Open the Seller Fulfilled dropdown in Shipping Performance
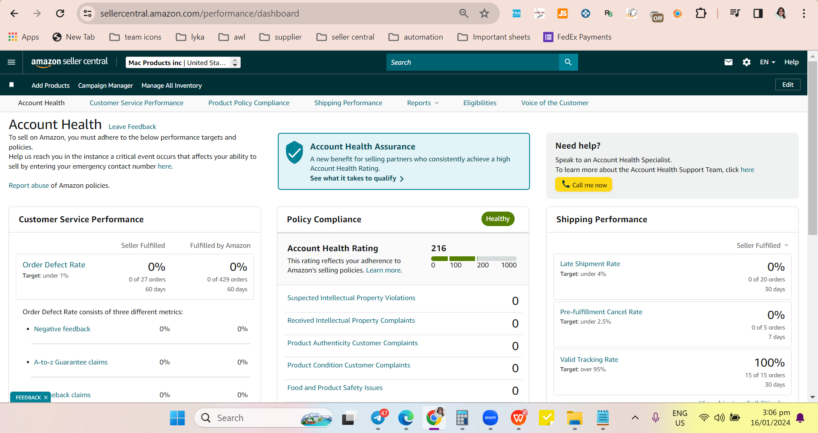Screen dimensions: 818x433 coord(762,246)
